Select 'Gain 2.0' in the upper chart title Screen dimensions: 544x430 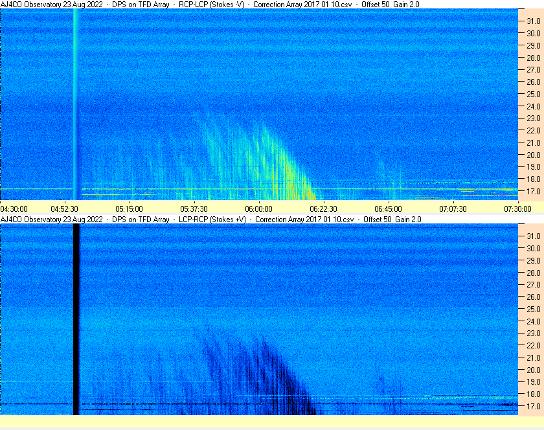coord(406,5)
